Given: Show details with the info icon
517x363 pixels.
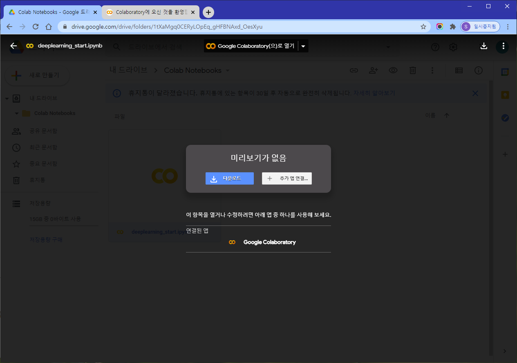Looking at the screenshot, I should pyautogui.click(x=479, y=70).
